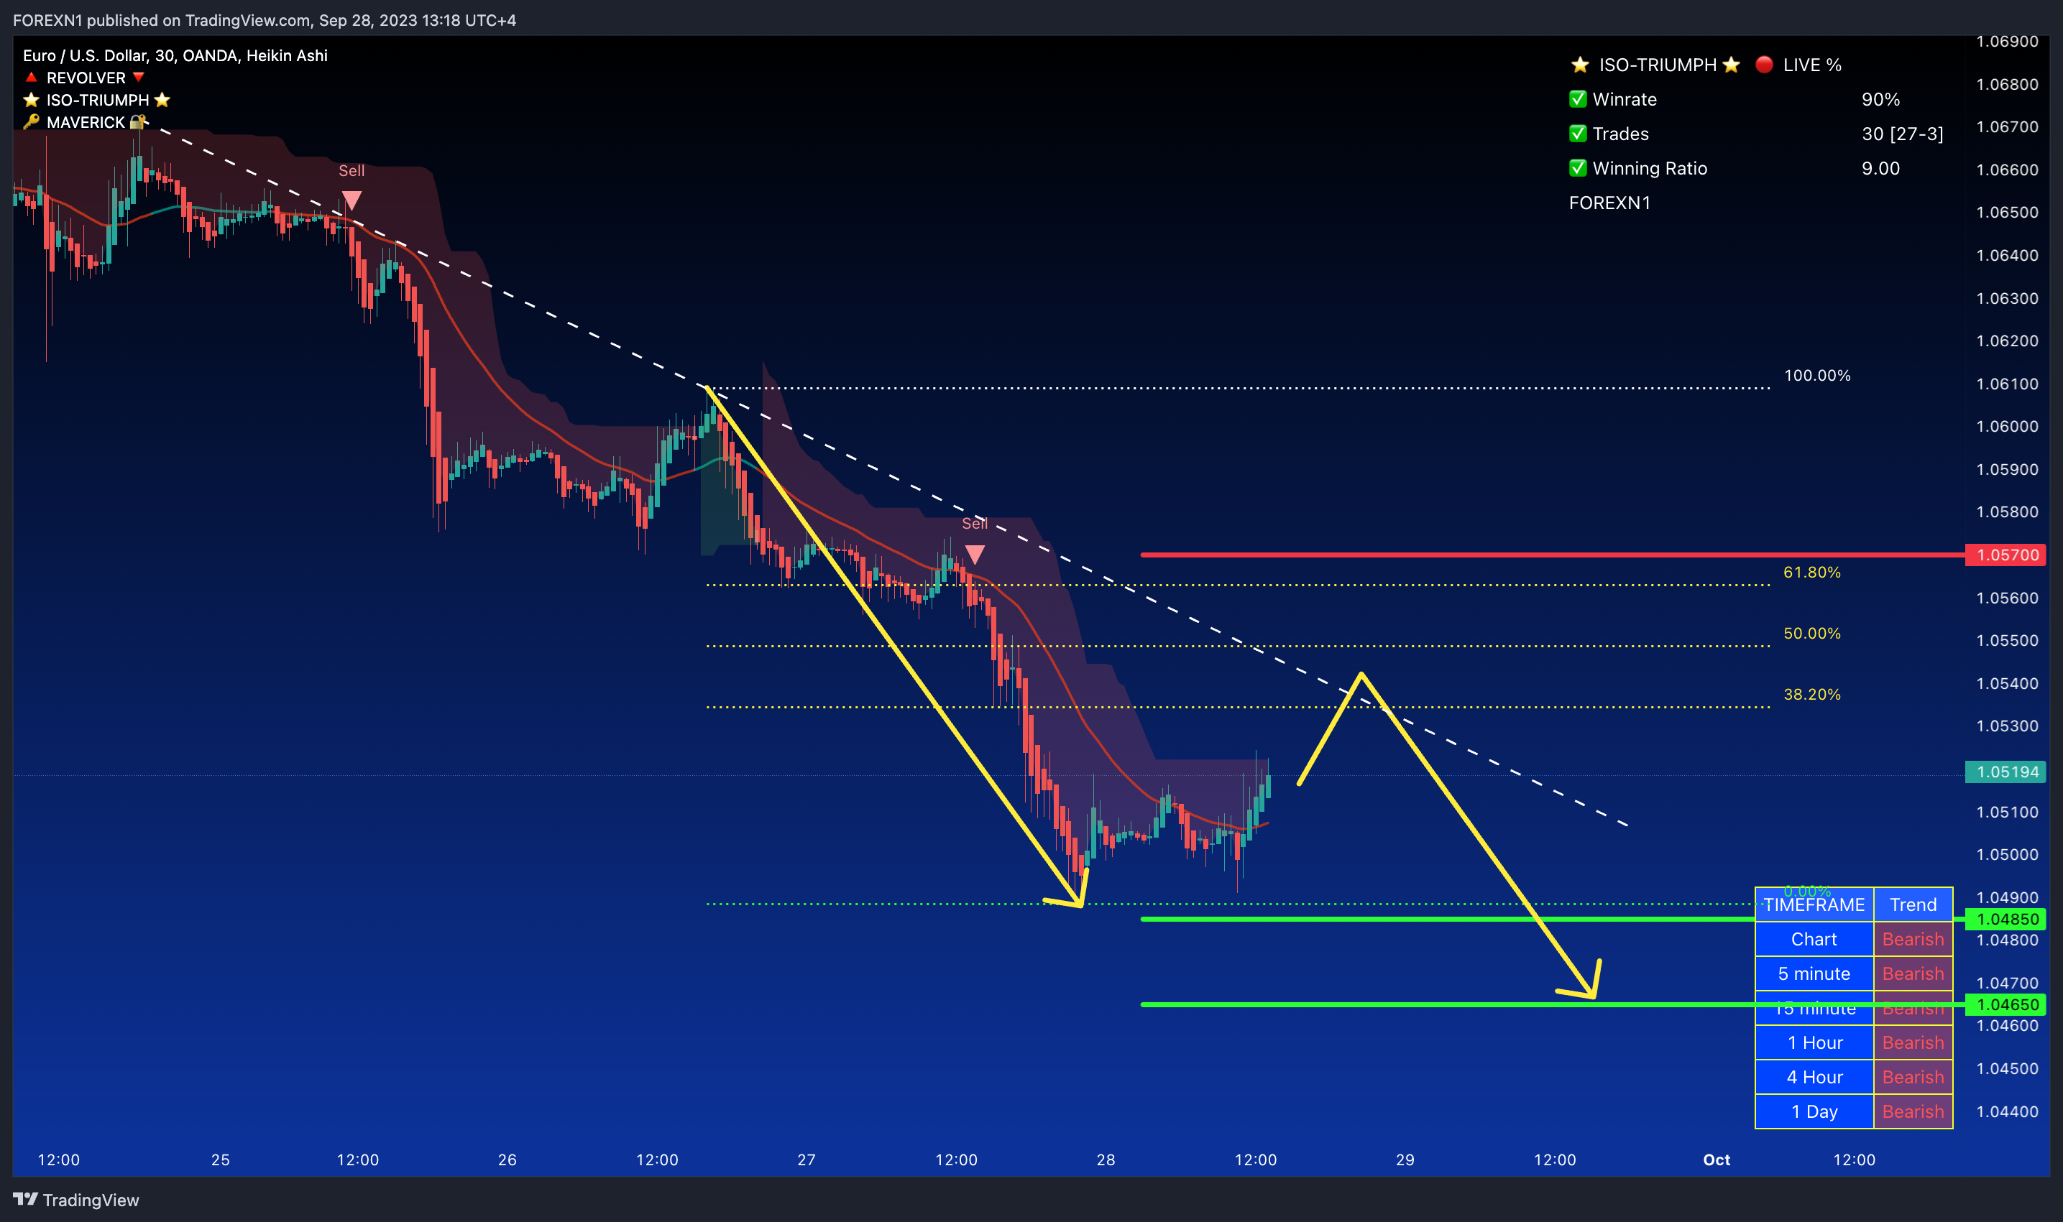Click the ISO-TRIUMPH indicator legend on the left
The image size is (2063, 1222).
97,100
